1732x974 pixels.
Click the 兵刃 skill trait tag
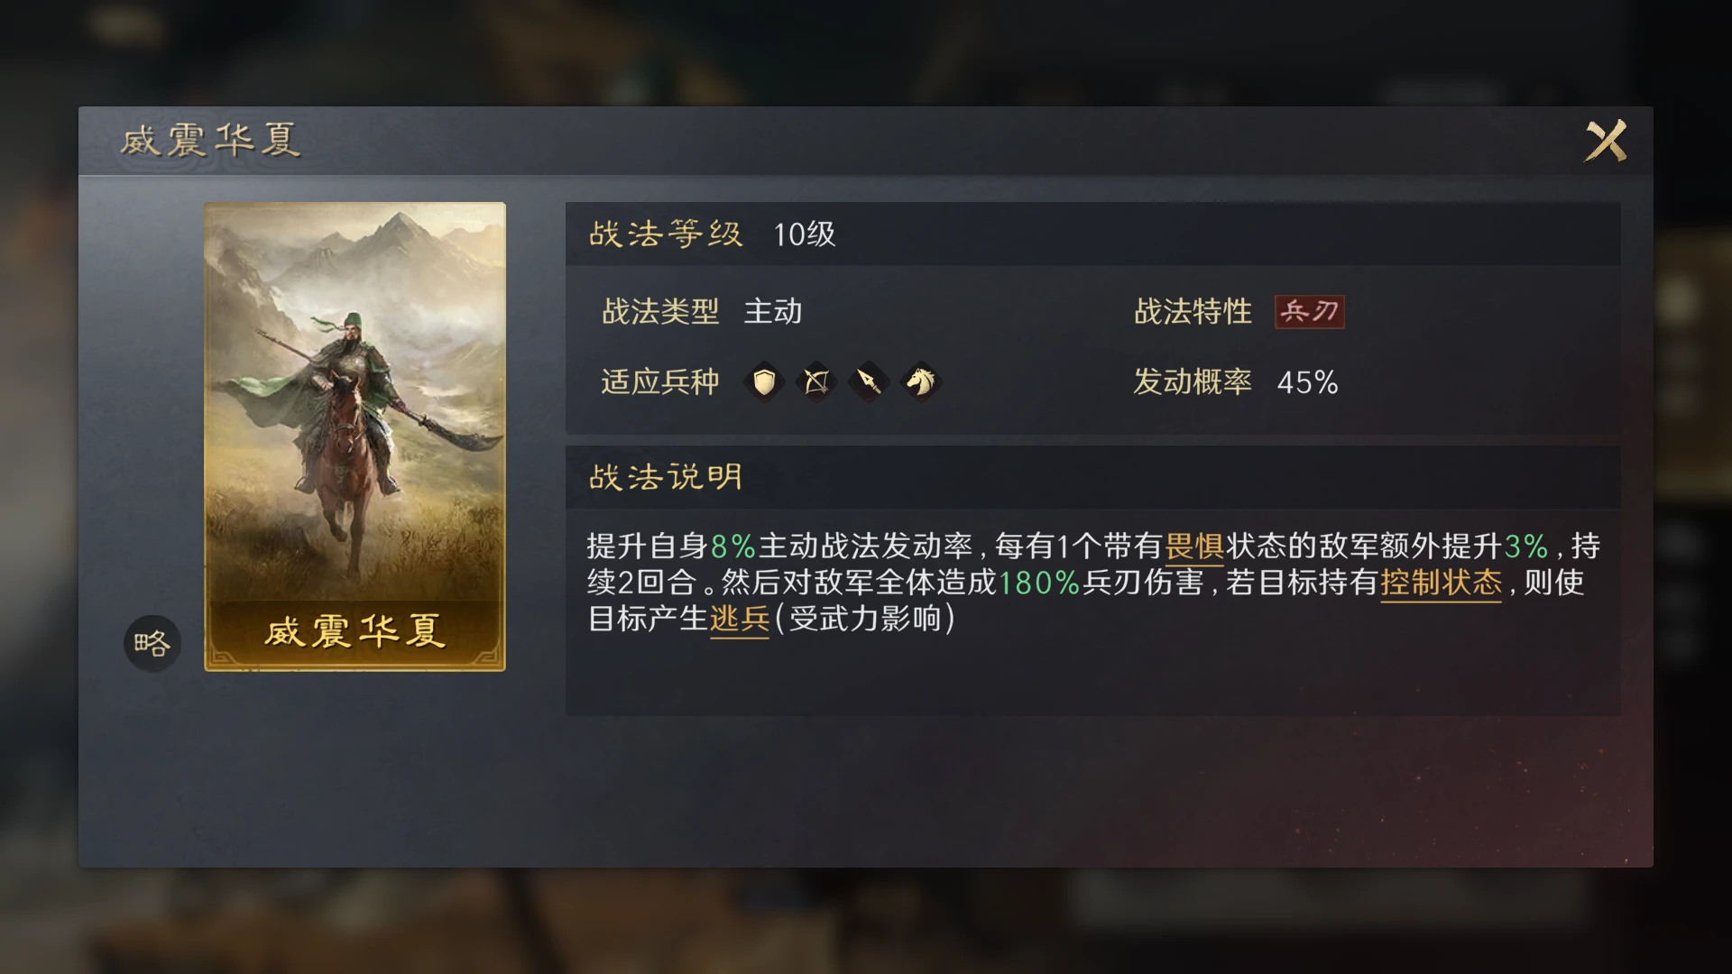click(x=1309, y=312)
